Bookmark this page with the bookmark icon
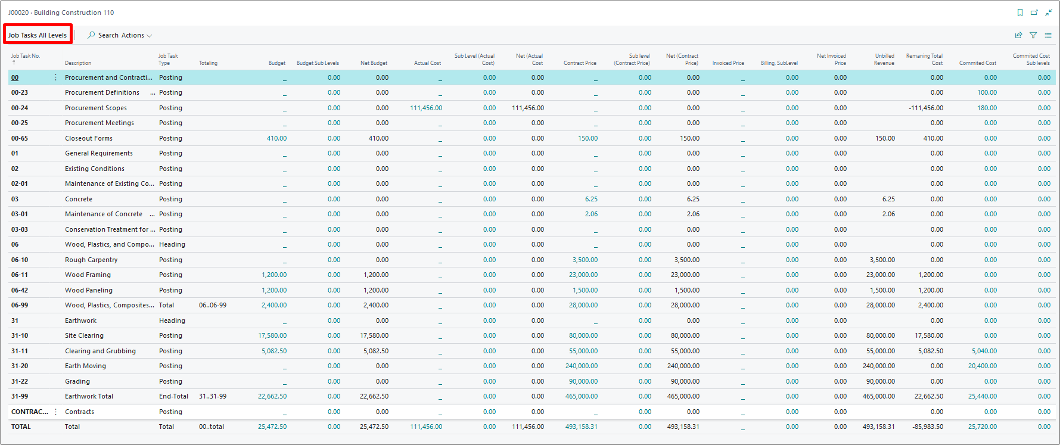 pos(1020,13)
